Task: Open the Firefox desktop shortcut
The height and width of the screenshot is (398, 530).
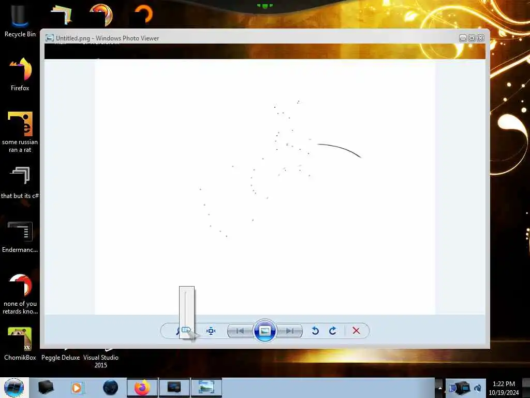Action: (x=20, y=74)
